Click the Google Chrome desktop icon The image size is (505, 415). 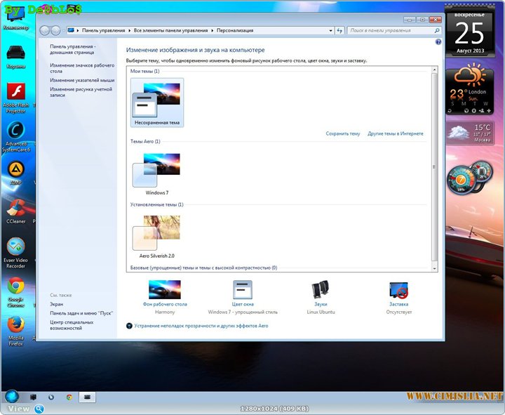(x=15, y=286)
